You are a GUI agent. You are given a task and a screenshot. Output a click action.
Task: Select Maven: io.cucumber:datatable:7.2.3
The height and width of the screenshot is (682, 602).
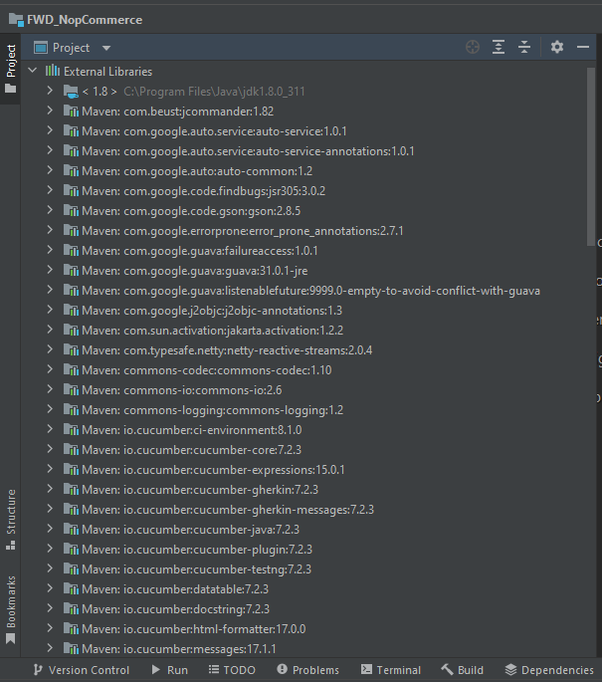coord(175,589)
